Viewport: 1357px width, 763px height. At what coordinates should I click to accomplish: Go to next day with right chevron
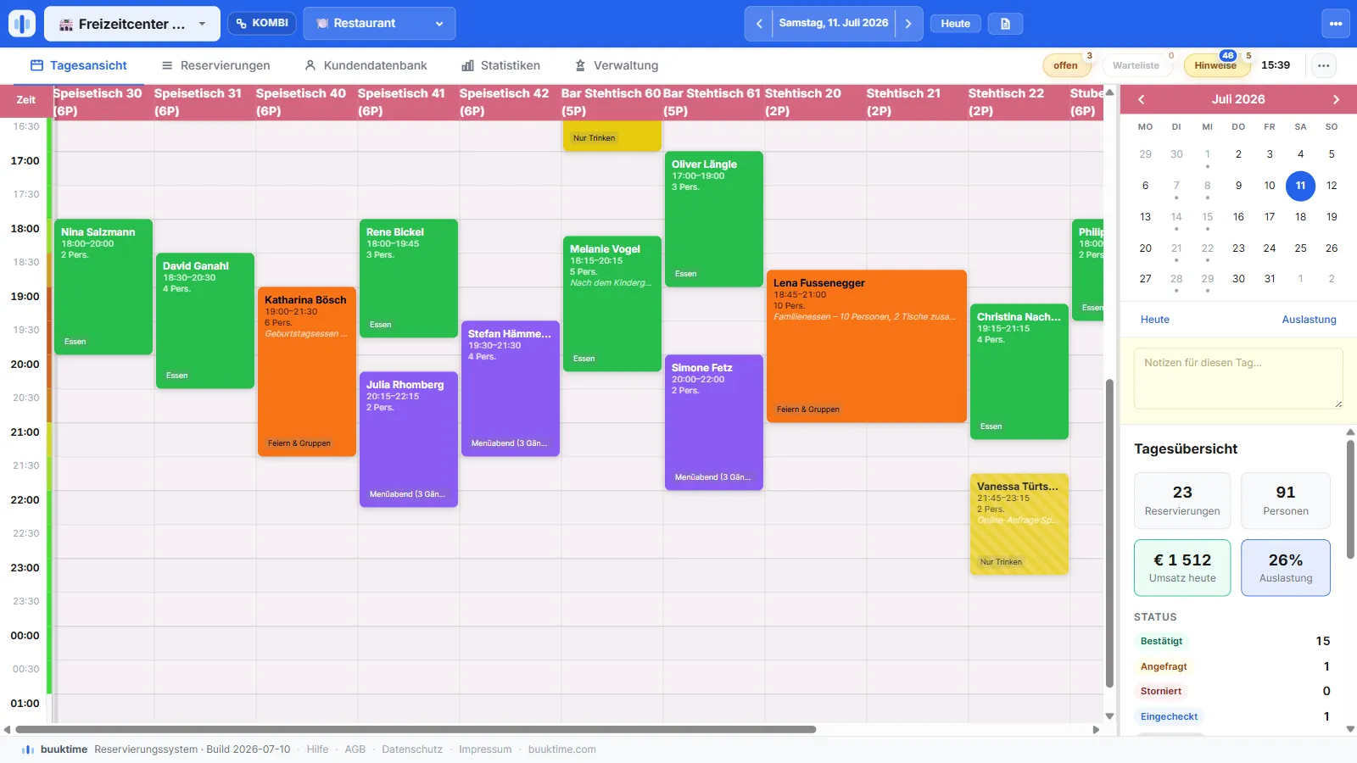908,24
